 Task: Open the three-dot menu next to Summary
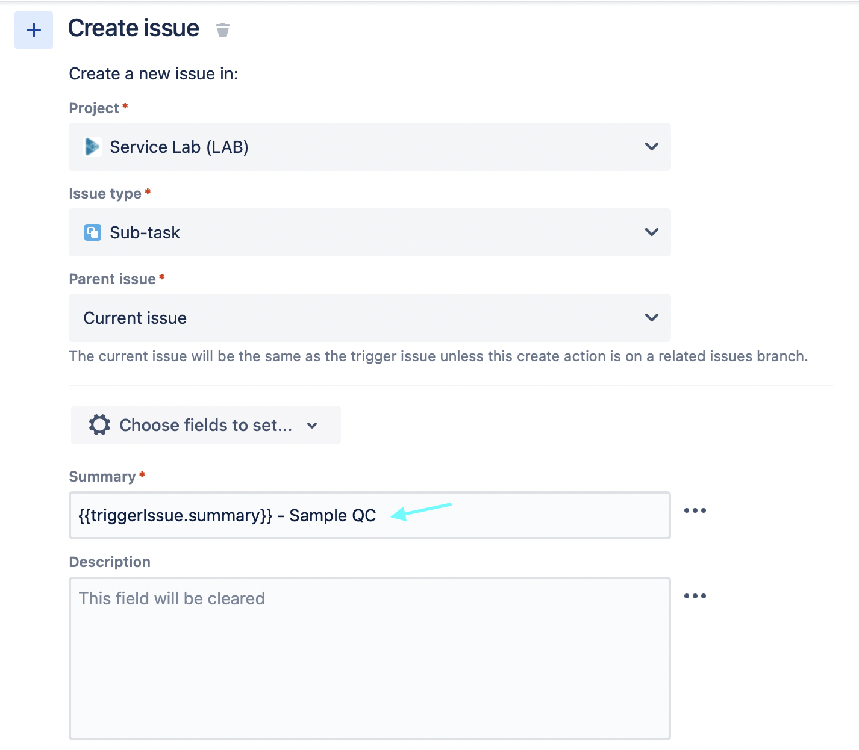pyautogui.click(x=695, y=510)
